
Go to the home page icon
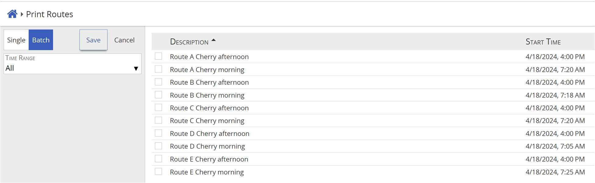(12, 14)
